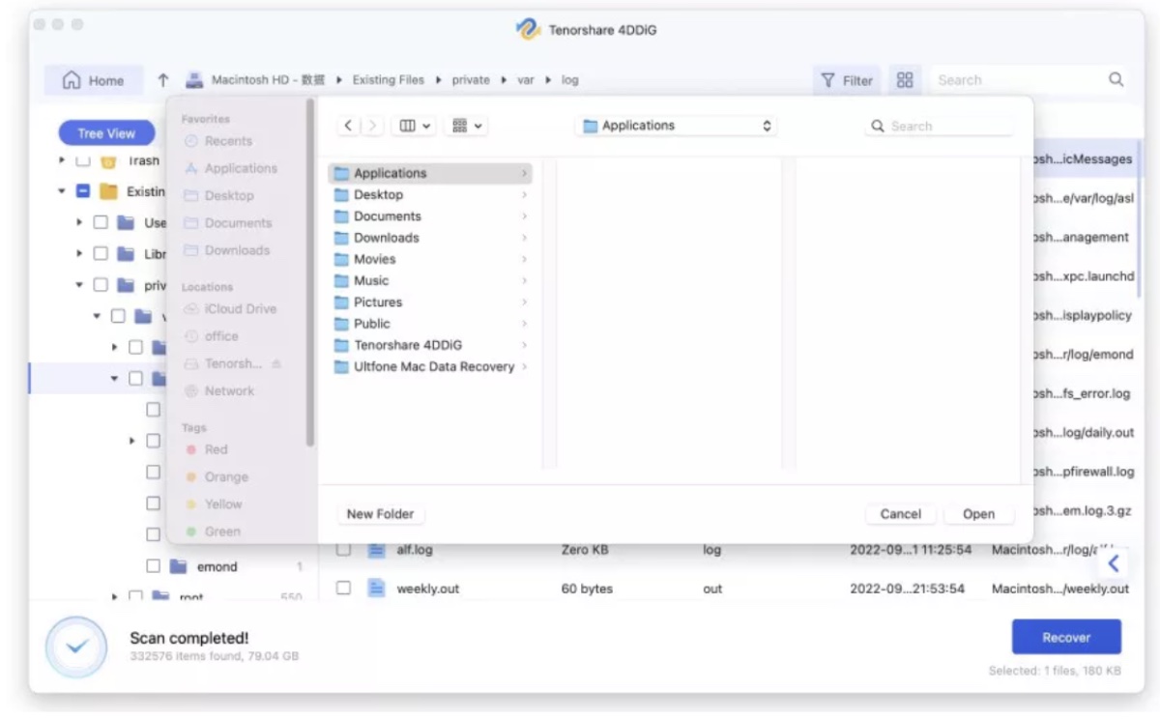
Task: Click 'log' in the breadcrumb path
Action: click(570, 80)
